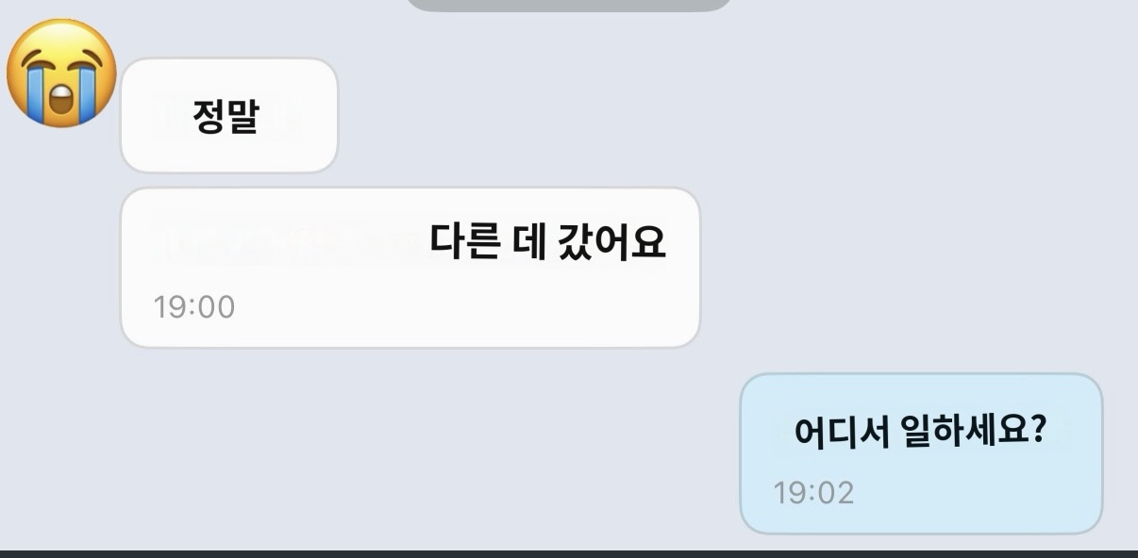Tap the blurred area left of '다른 데 갔어요'
The height and width of the screenshot is (558, 1138).
(x=288, y=242)
